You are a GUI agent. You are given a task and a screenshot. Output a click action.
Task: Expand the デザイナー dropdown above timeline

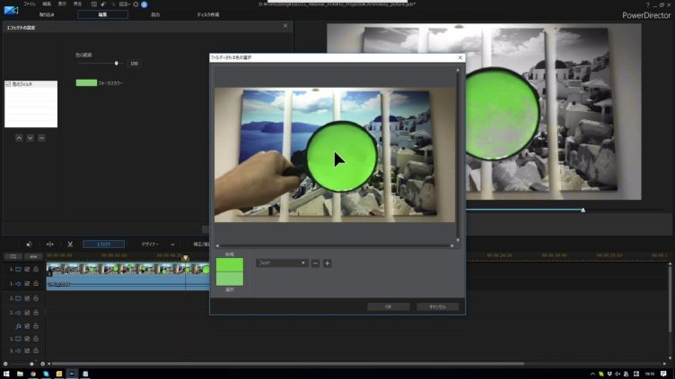[x=172, y=244]
